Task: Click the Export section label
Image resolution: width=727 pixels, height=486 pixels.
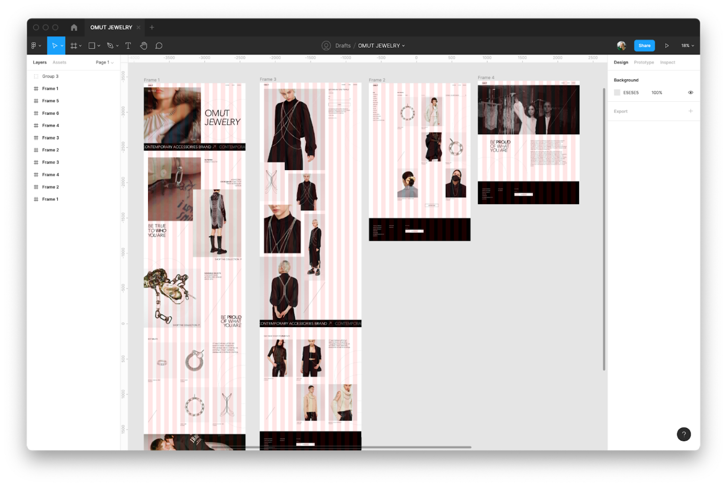Action: pyautogui.click(x=621, y=111)
